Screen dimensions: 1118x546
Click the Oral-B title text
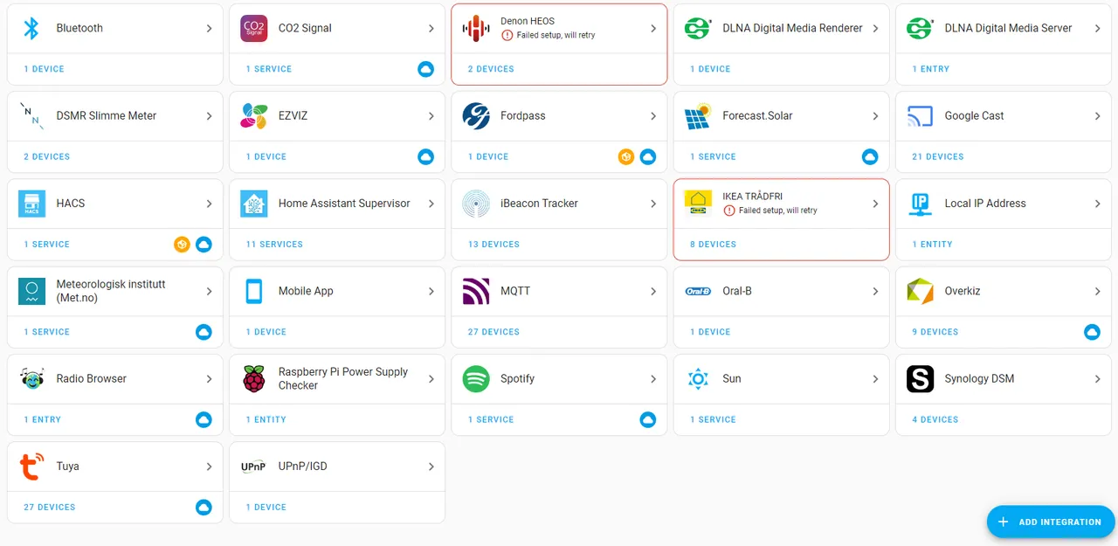tap(737, 291)
